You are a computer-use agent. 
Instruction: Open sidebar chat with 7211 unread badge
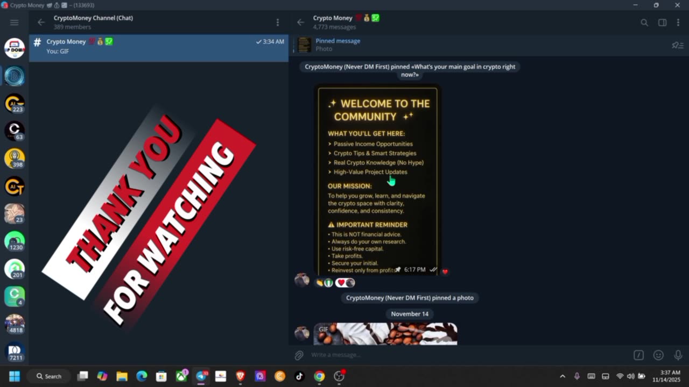point(15,352)
